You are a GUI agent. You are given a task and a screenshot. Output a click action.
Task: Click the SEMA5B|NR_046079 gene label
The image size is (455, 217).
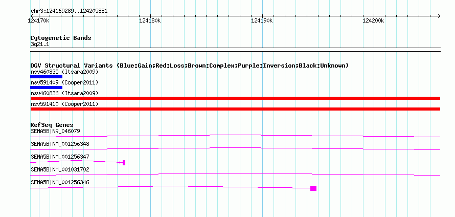[x=55, y=131]
